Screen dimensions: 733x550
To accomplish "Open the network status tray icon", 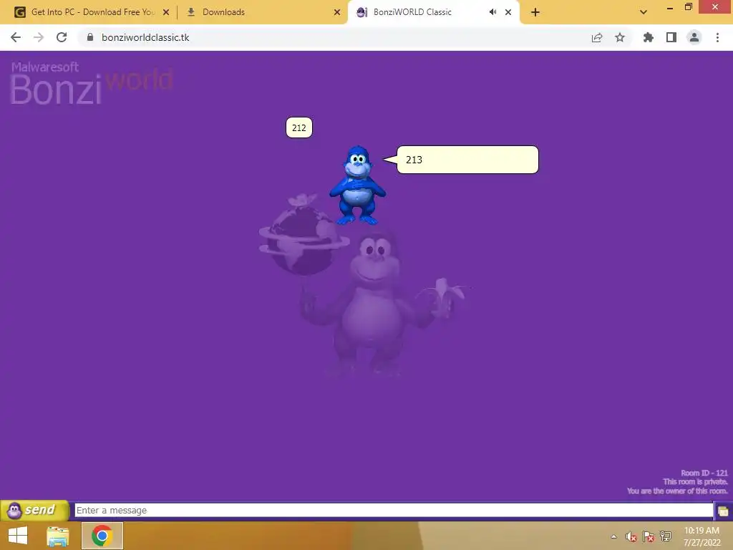I will (666, 536).
